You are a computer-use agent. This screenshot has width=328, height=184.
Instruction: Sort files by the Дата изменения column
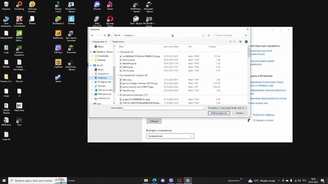(x=171, y=47)
